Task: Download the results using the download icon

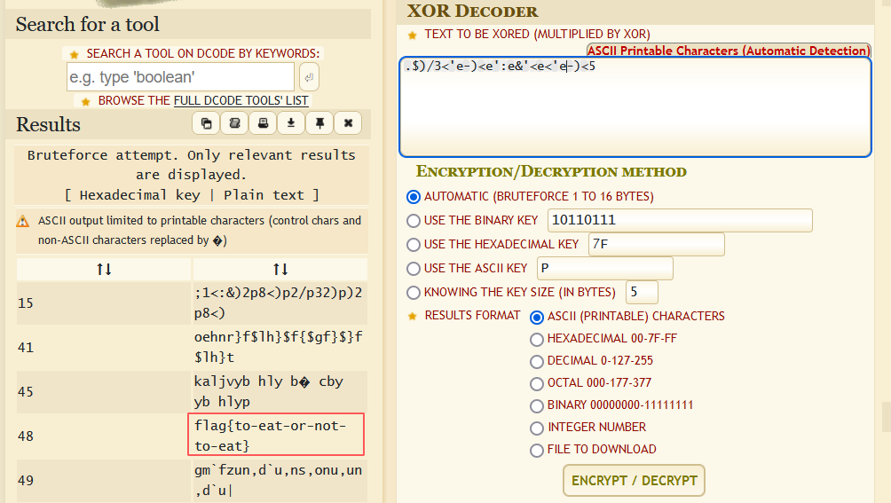Action: (x=291, y=123)
